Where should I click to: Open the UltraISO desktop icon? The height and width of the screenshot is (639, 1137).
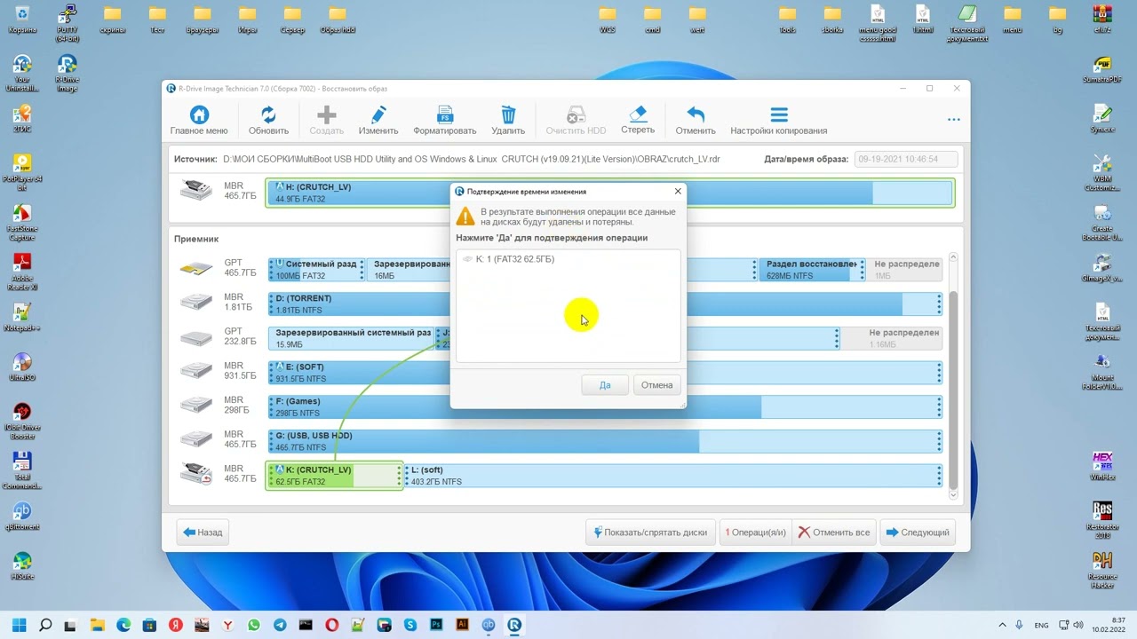coord(22,367)
